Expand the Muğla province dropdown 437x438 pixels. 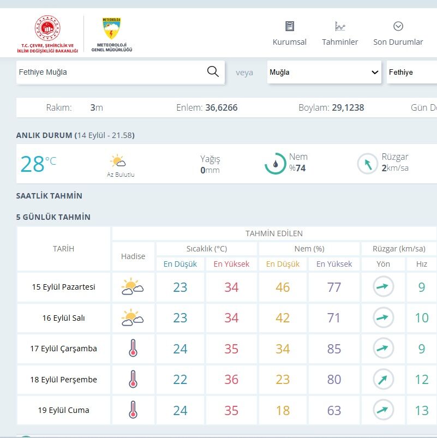(x=324, y=72)
